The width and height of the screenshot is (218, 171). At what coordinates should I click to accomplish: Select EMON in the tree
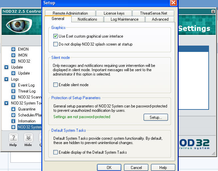23,49
